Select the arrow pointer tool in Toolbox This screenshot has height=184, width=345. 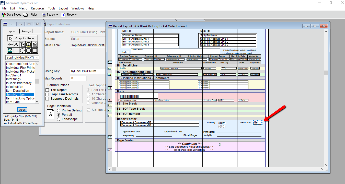coord(10,38)
